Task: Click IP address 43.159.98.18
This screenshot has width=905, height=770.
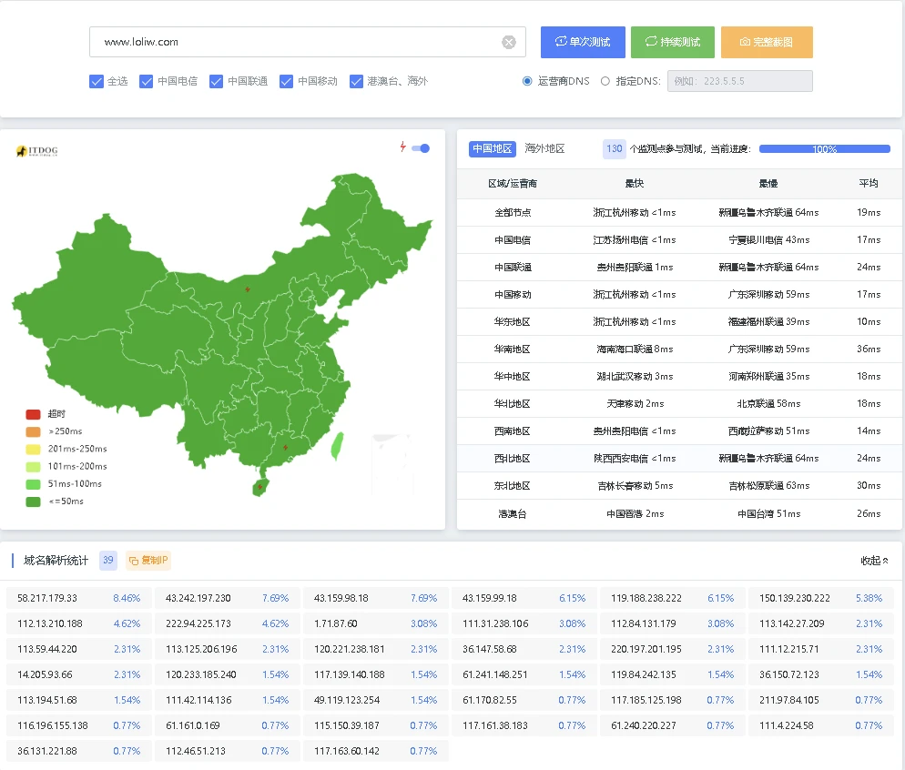Action: (x=341, y=598)
